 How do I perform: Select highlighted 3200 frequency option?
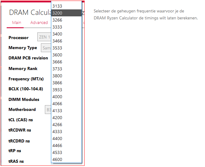pyautogui.click(x=66, y=13)
